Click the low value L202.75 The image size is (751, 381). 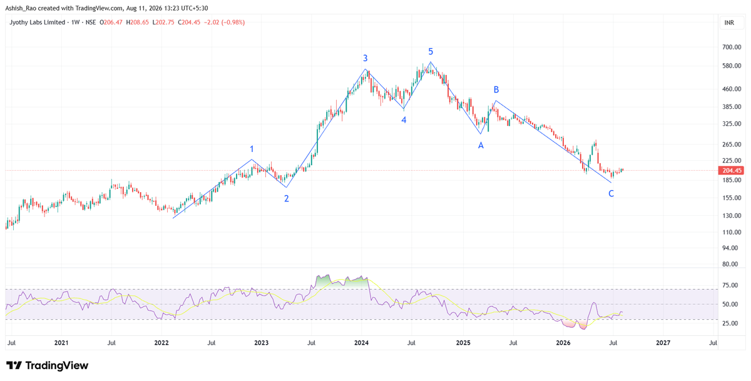[165, 22]
